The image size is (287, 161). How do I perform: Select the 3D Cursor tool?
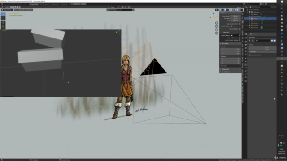tap(3, 18)
